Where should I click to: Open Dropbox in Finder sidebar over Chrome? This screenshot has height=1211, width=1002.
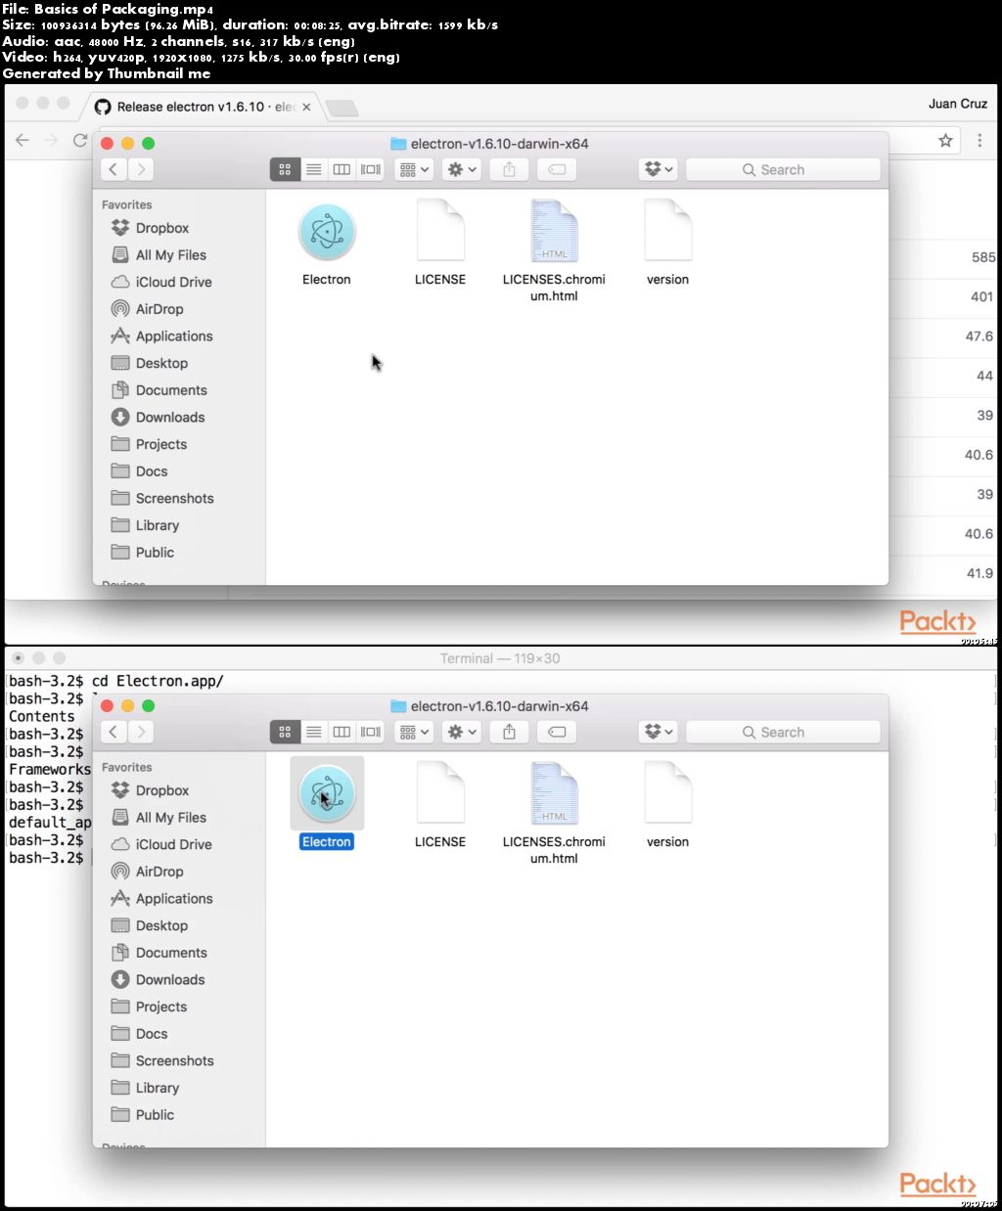(x=151, y=228)
